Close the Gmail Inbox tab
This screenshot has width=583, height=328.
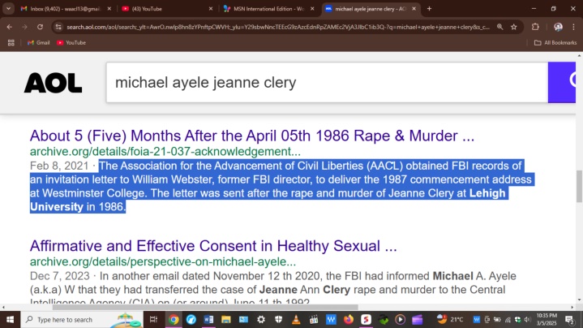pos(109,9)
